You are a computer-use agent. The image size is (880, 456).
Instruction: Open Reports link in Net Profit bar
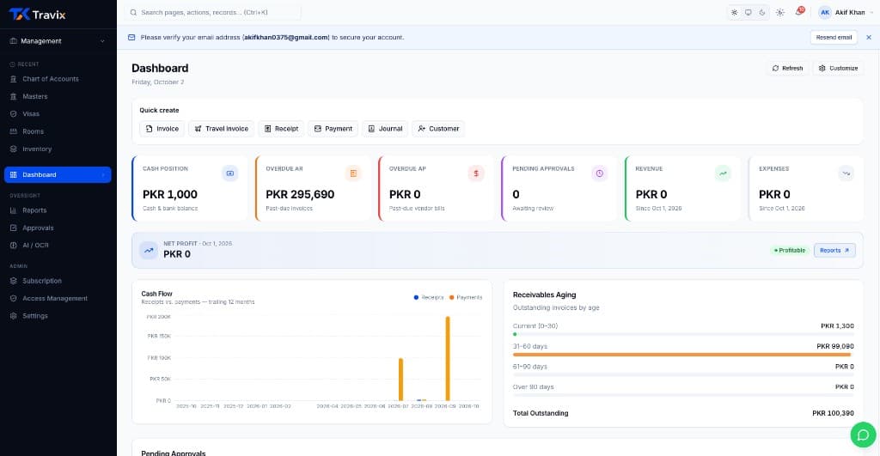click(834, 251)
